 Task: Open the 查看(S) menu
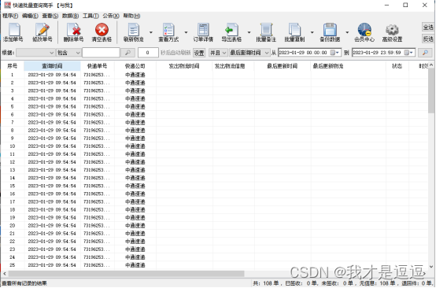50,16
